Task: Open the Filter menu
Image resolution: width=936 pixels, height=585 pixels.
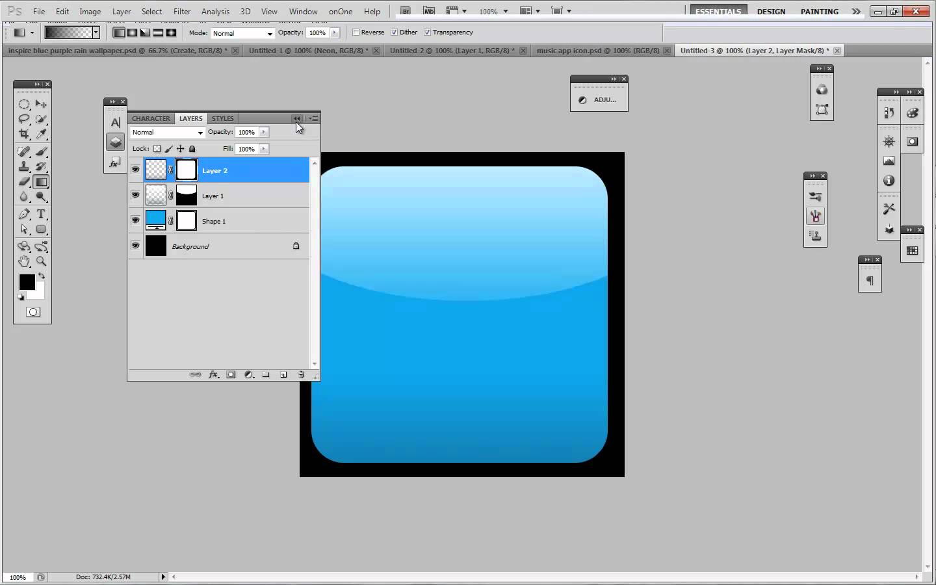Action: coord(182,11)
